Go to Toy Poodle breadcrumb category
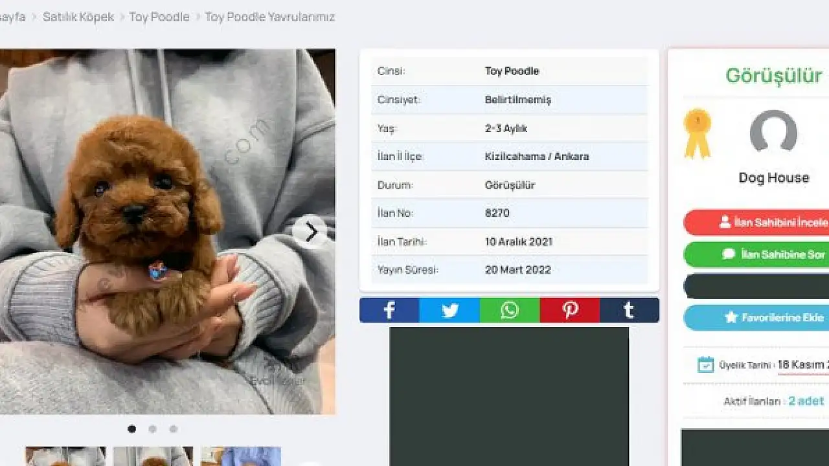The height and width of the screenshot is (466, 829). click(159, 17)
